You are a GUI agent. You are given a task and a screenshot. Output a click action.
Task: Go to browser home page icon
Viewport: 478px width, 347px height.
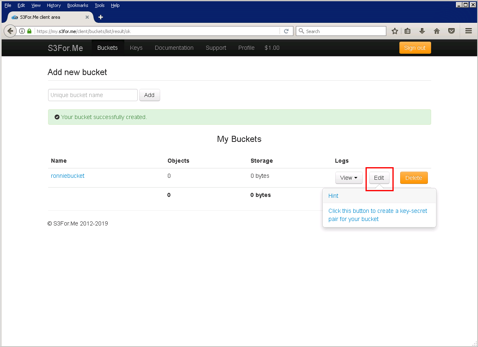pos(437,31)
